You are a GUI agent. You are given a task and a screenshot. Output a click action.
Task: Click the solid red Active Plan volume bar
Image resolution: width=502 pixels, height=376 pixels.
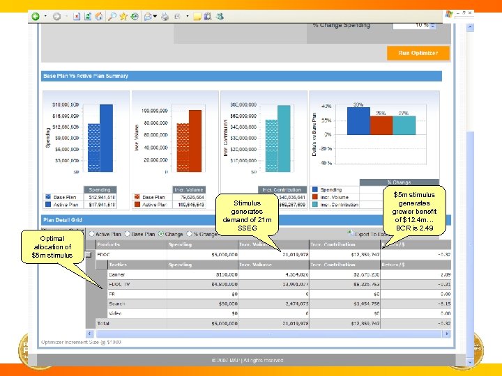pyautogui.click(x=195, y=141)
